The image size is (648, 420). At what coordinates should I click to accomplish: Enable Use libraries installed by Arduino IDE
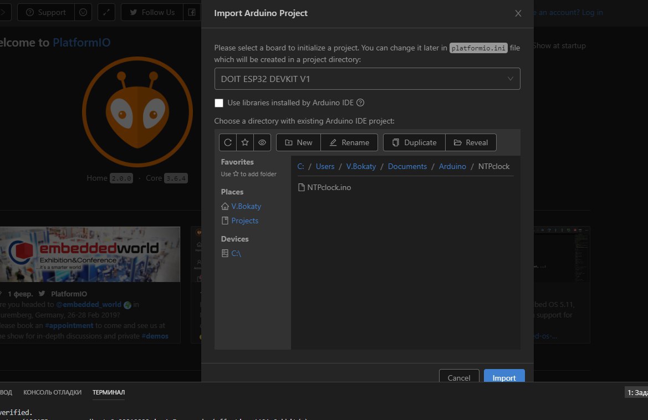coord(219,103)
